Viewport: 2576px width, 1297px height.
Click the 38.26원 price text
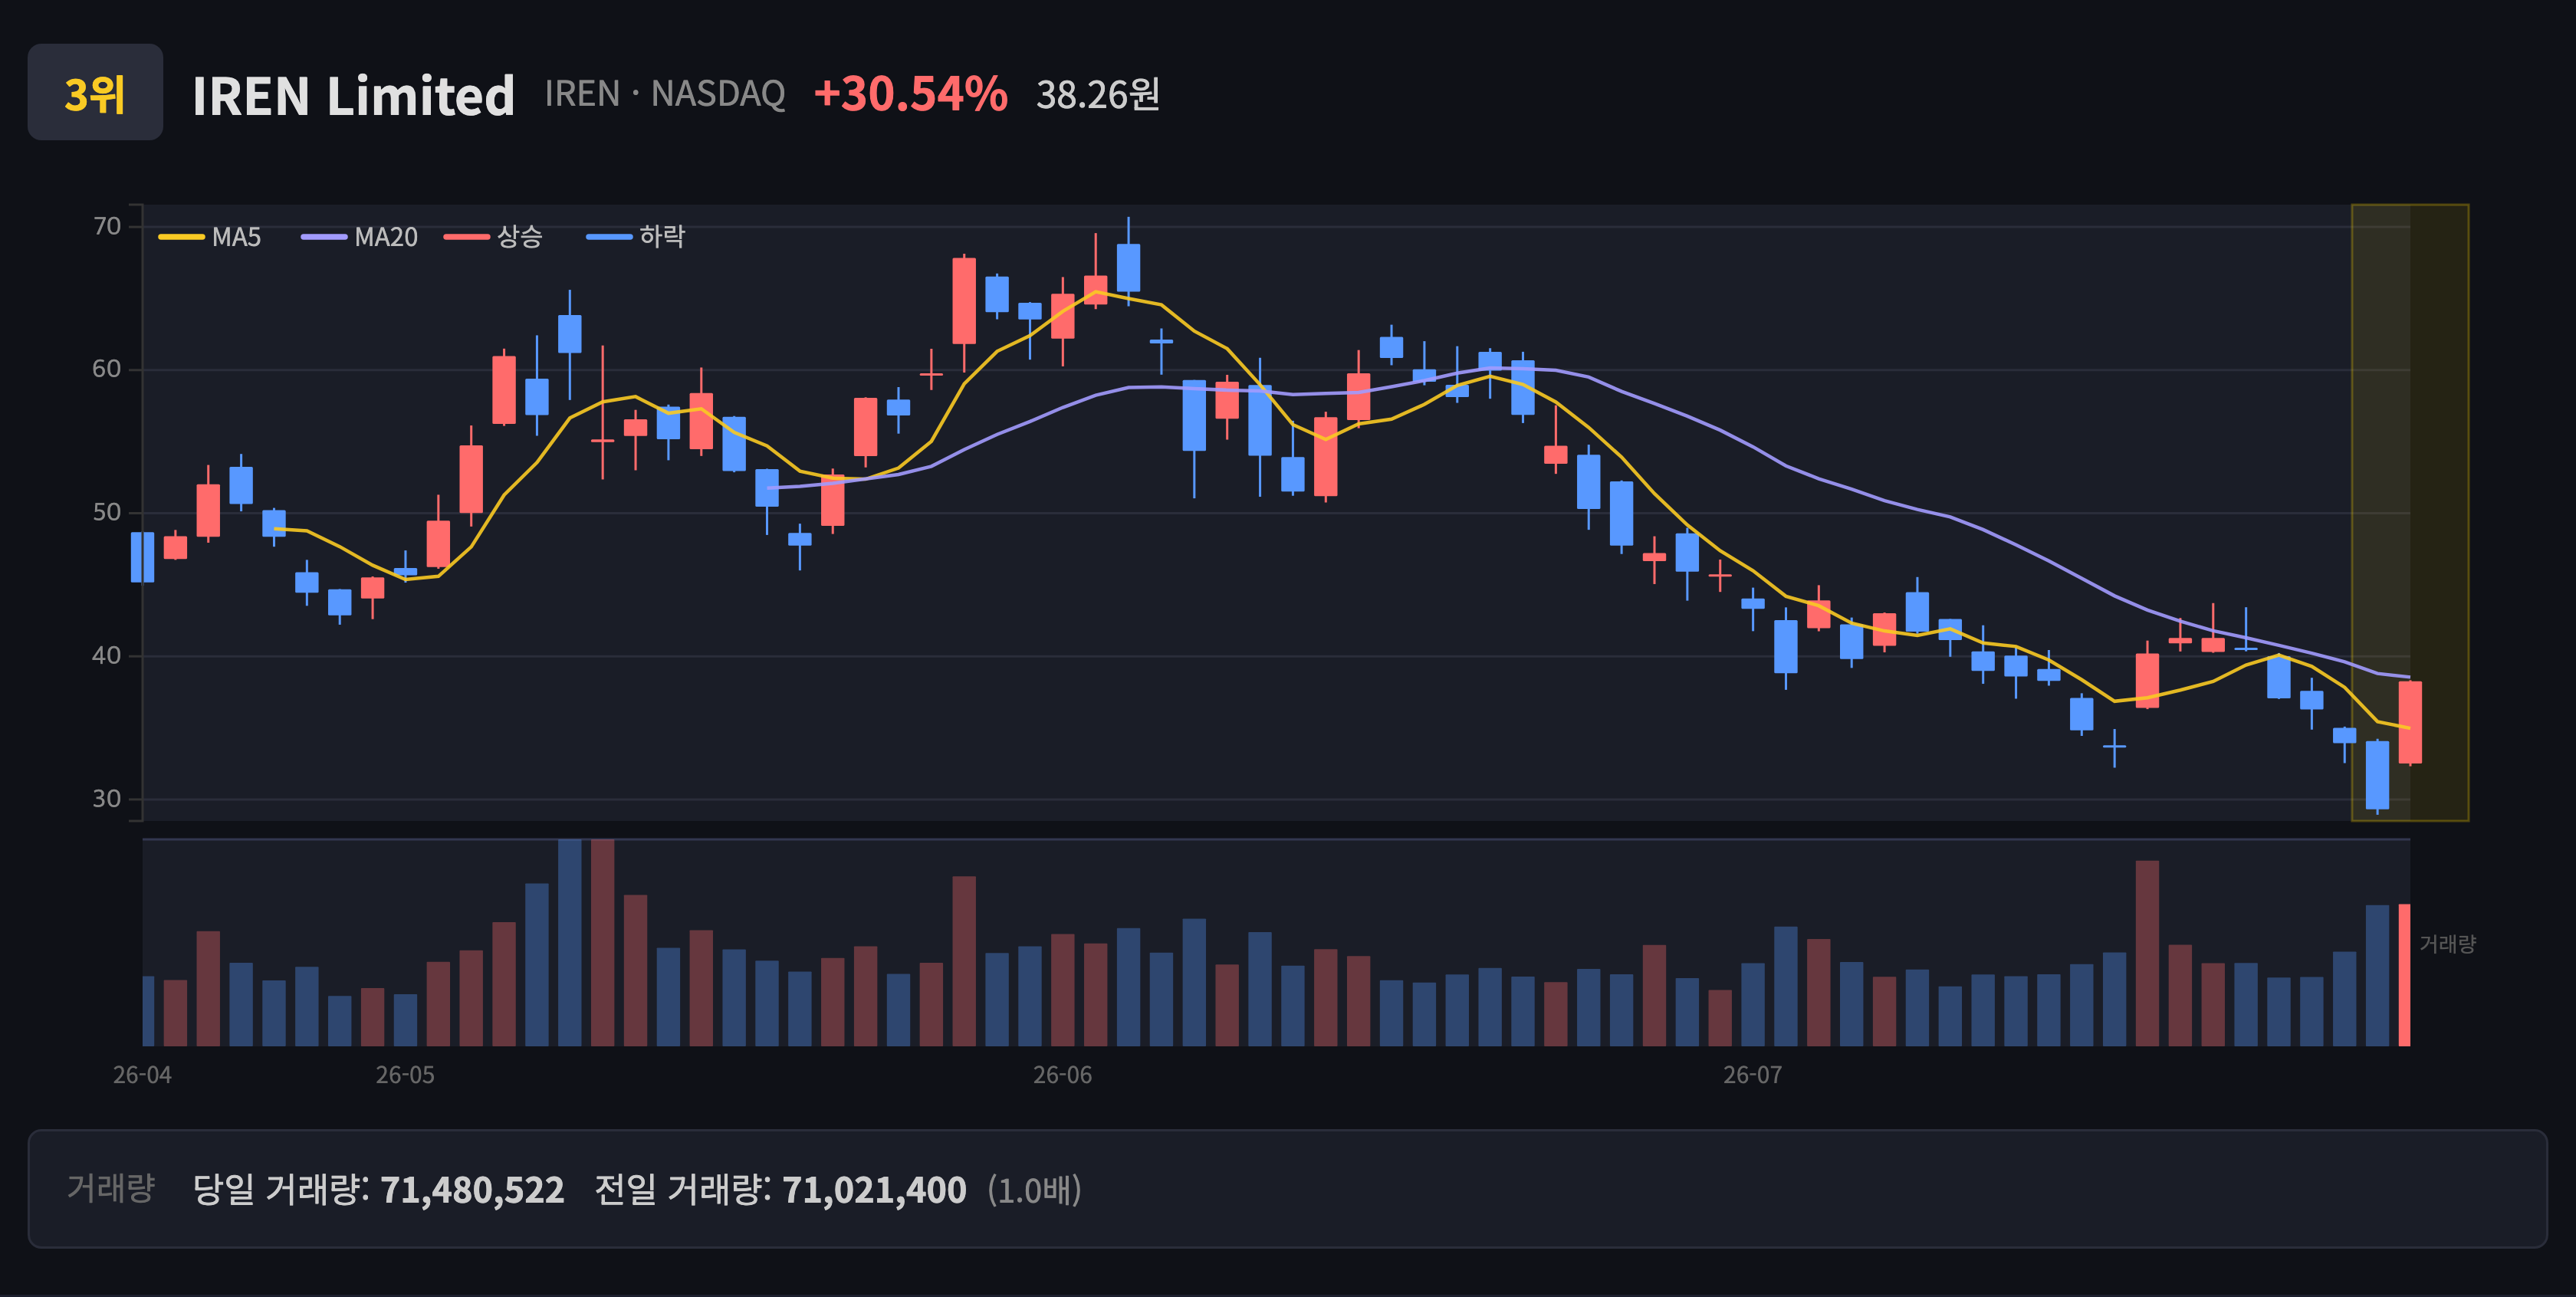[x=1097, y=95]
